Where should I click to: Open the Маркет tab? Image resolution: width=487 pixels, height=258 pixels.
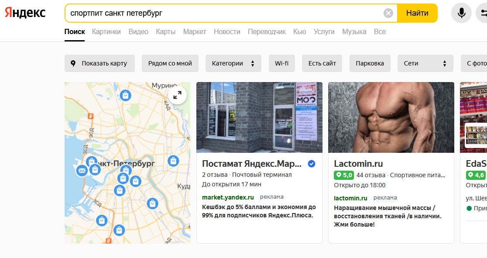point(195,32)
